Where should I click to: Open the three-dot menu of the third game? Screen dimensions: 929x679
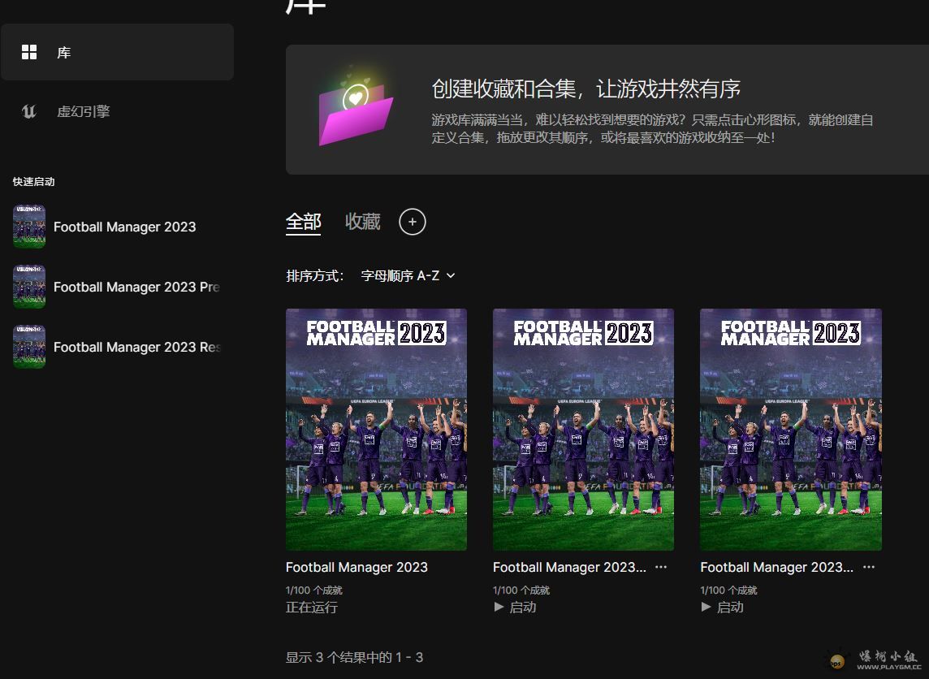pos(869,567)
